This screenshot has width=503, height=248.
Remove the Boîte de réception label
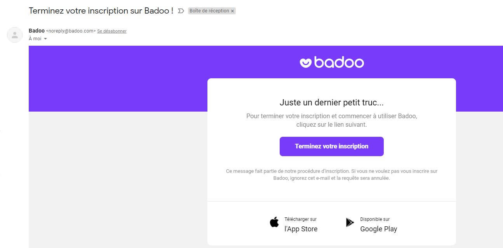coord(233,11)
